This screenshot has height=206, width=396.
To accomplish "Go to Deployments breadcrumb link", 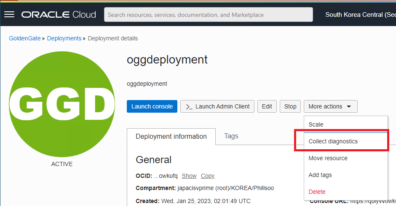I will pyautogui.click(x=64, y=38).
